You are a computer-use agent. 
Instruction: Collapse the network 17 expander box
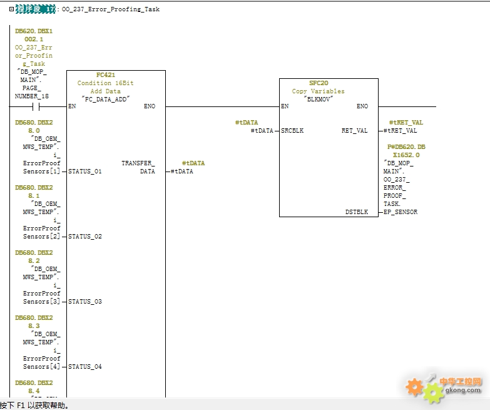[x=11, y=9]
